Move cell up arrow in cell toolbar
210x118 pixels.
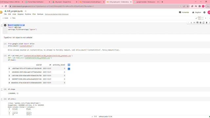coord(188,23)
